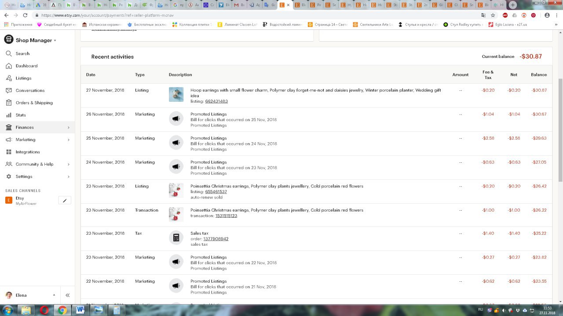Click MyAirFlower shop name
Image resolution: width=563 pixels, height=316 pixels.
[x=26, y=204]
